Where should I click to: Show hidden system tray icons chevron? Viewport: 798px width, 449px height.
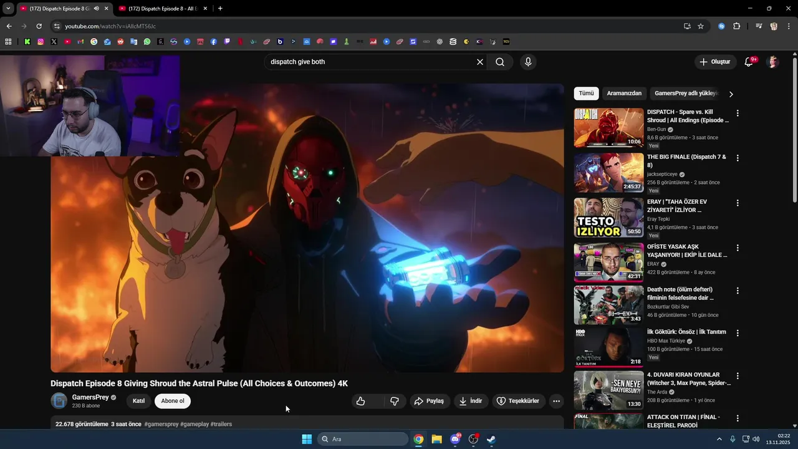click(x=719, y=439)
